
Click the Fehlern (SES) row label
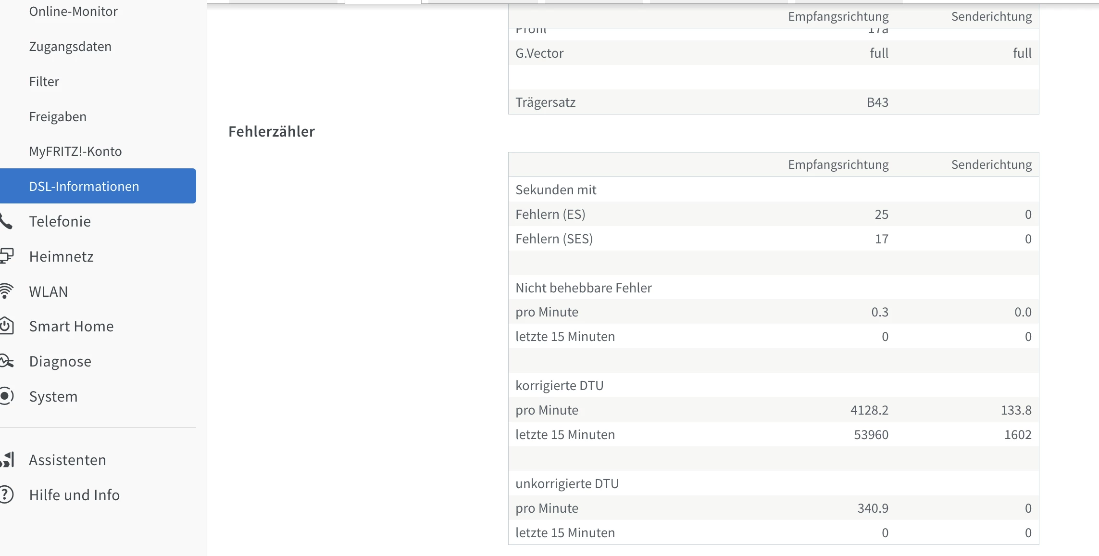[554, 239]
